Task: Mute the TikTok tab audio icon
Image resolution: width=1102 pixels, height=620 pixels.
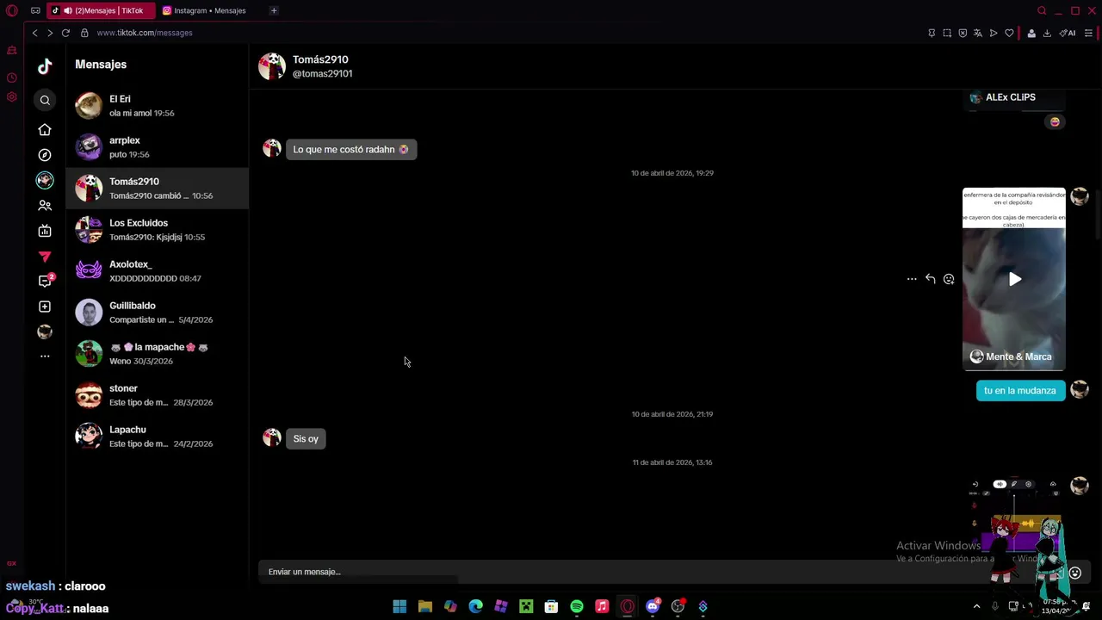Action: click(x=68, y=10)
